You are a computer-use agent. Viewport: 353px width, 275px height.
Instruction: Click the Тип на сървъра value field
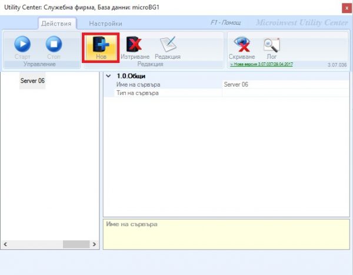[285, 93]
